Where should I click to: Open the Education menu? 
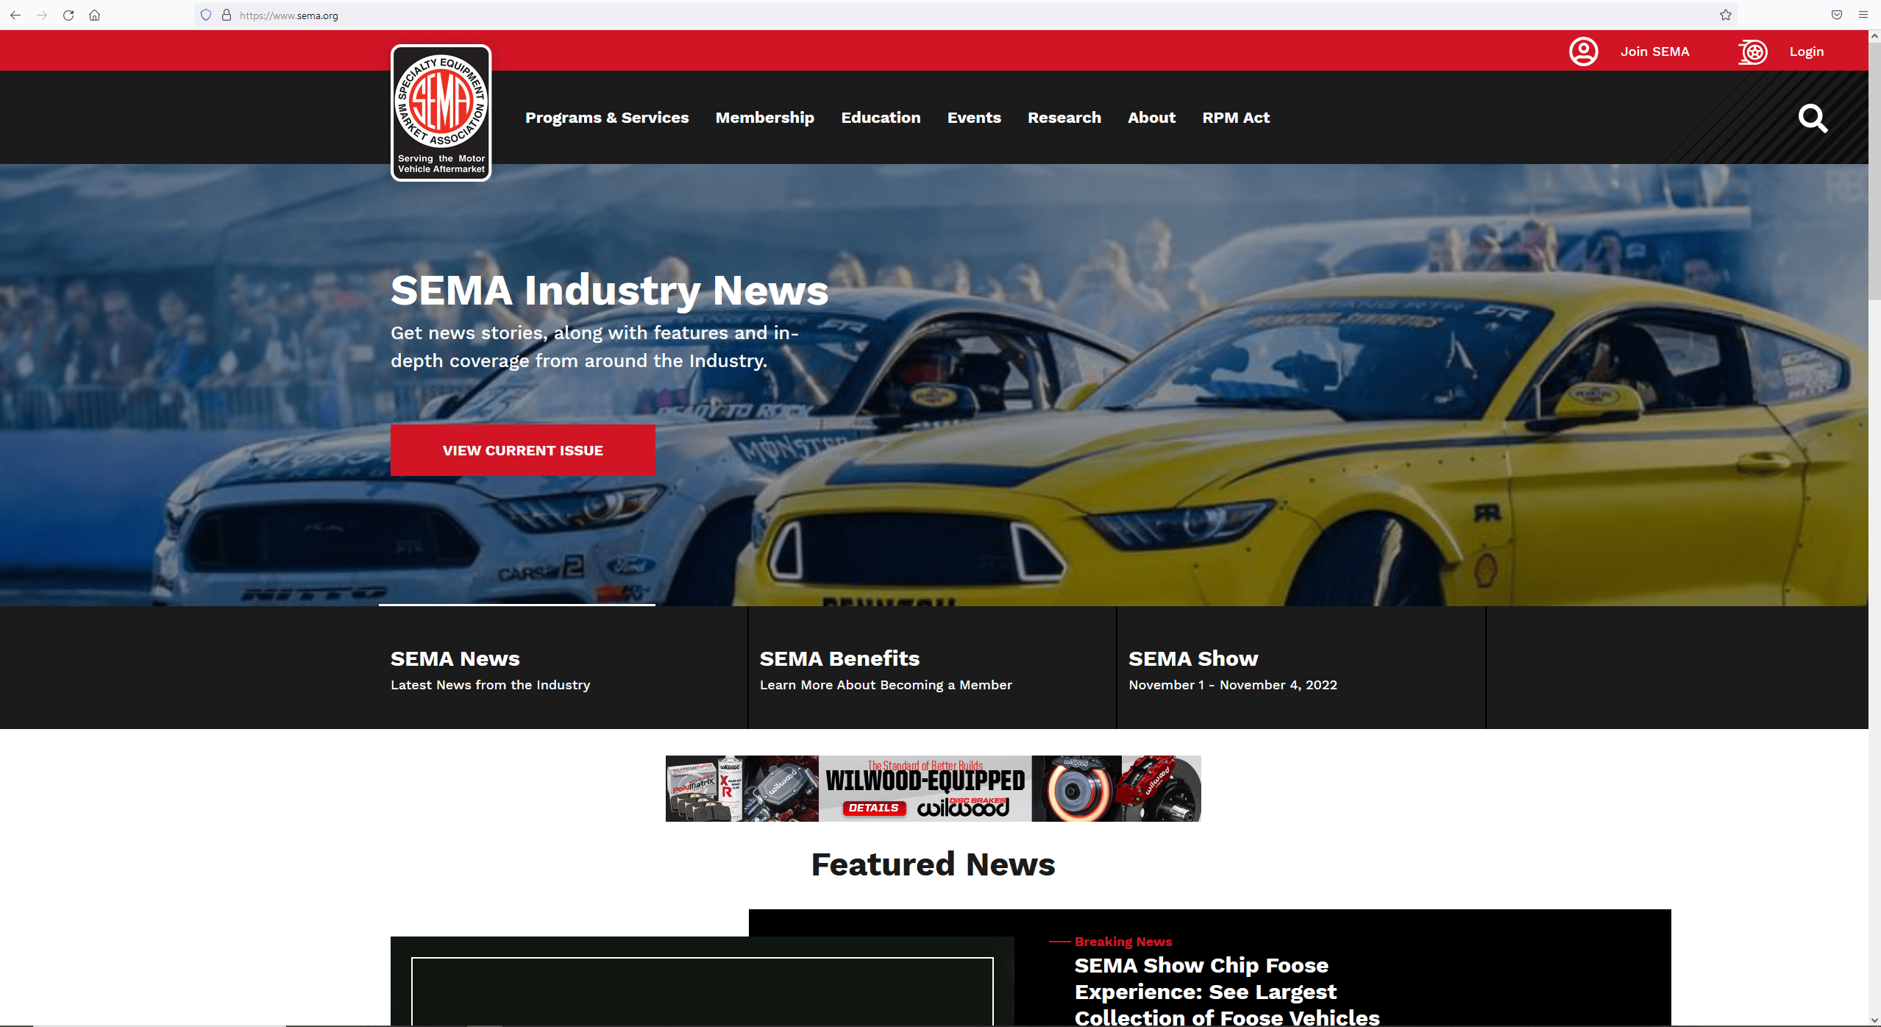tap(881, 118)
